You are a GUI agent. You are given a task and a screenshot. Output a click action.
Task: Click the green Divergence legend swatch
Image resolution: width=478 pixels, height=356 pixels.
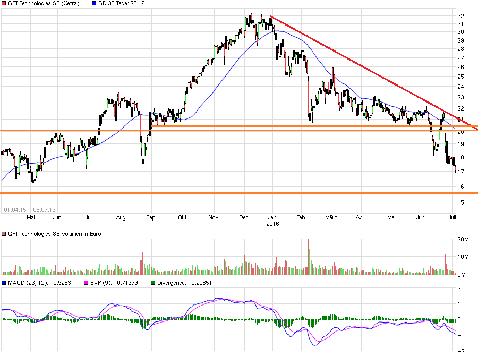(153, 283)
